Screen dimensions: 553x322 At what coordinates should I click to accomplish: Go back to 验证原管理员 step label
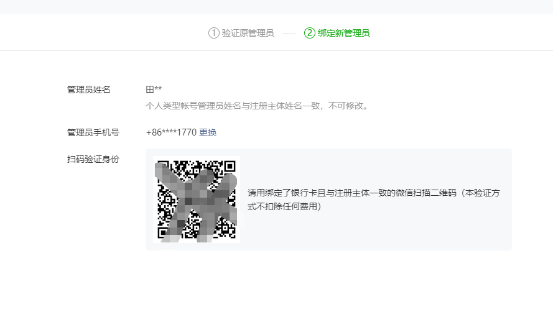coord(248,33)
